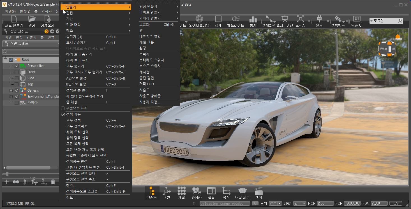Enable the Front camera node checkbox
This screenshot has height=209, width=411.
tap(17, 72)
